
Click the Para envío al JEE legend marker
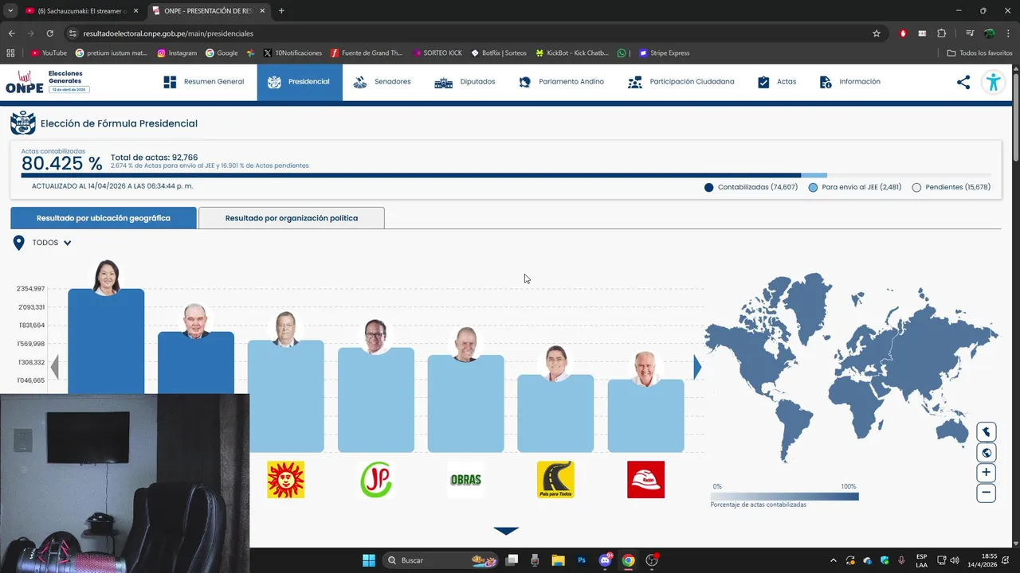[x=813, y=188]
